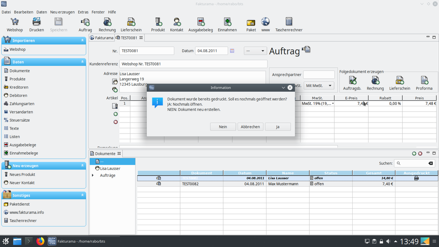The width and height of the screenshot is (439, 247).
Task: Click Ja in the Information dialog
Action: 278,127
